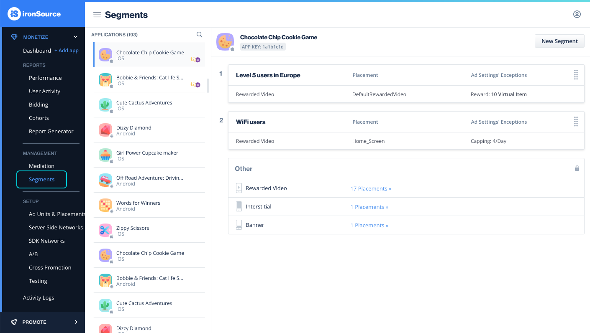Viewport: 590px width, 333px height.
Task: Click the search icon in Applications list
Action: pyautogui.click(x=200, y=35)
